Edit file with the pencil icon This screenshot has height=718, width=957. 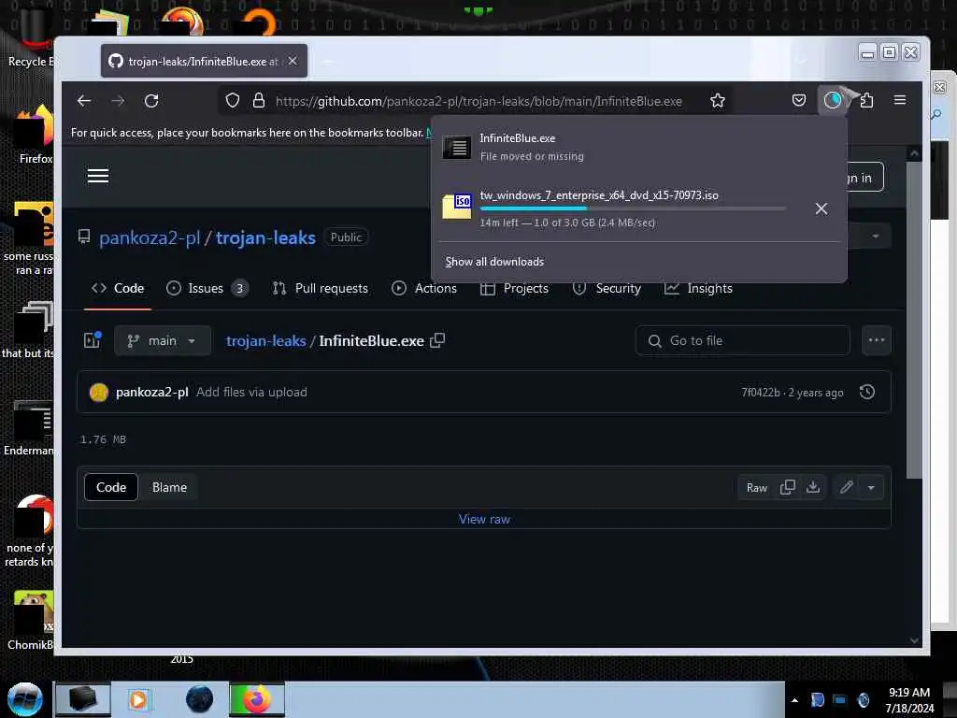coord(846,487)
